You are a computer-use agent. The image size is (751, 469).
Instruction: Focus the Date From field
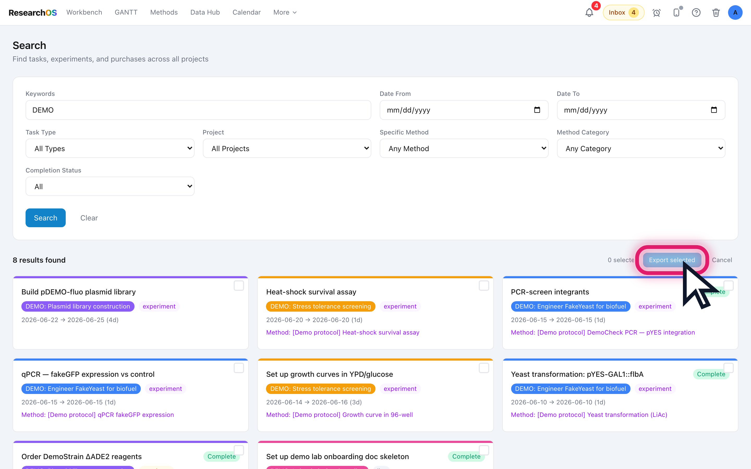(464, 110)
